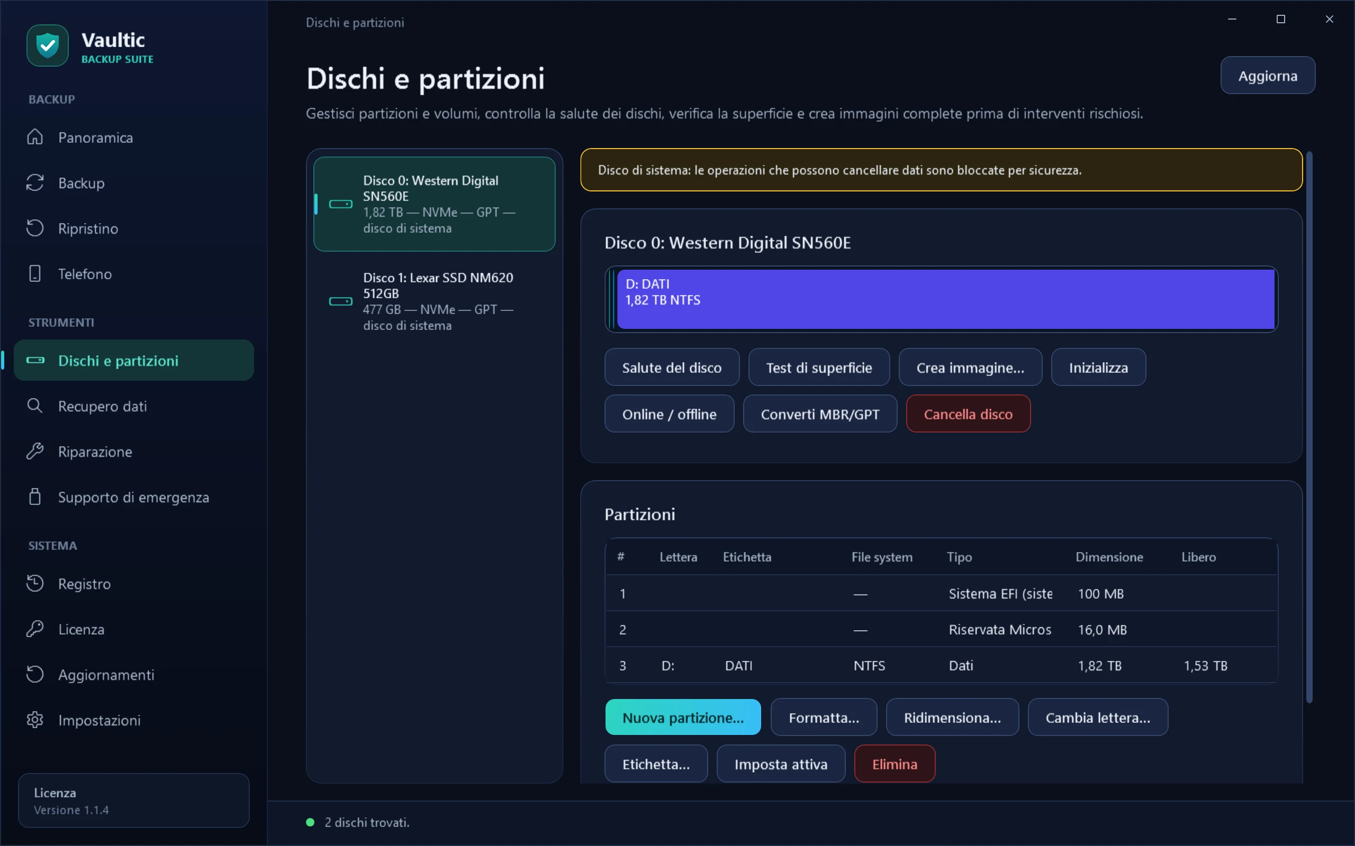Click the green status dot in status bar

310,822
